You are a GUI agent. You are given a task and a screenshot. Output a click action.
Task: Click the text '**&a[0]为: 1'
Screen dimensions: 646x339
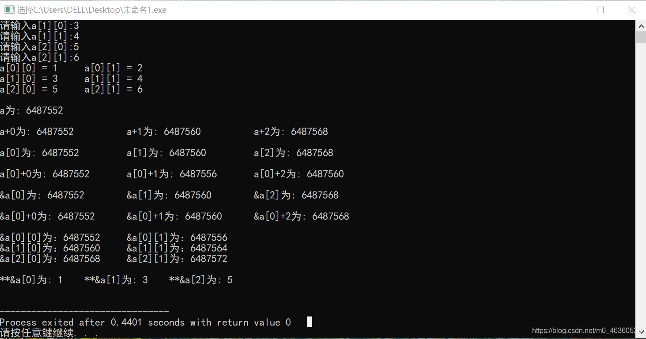coord(32,280)
